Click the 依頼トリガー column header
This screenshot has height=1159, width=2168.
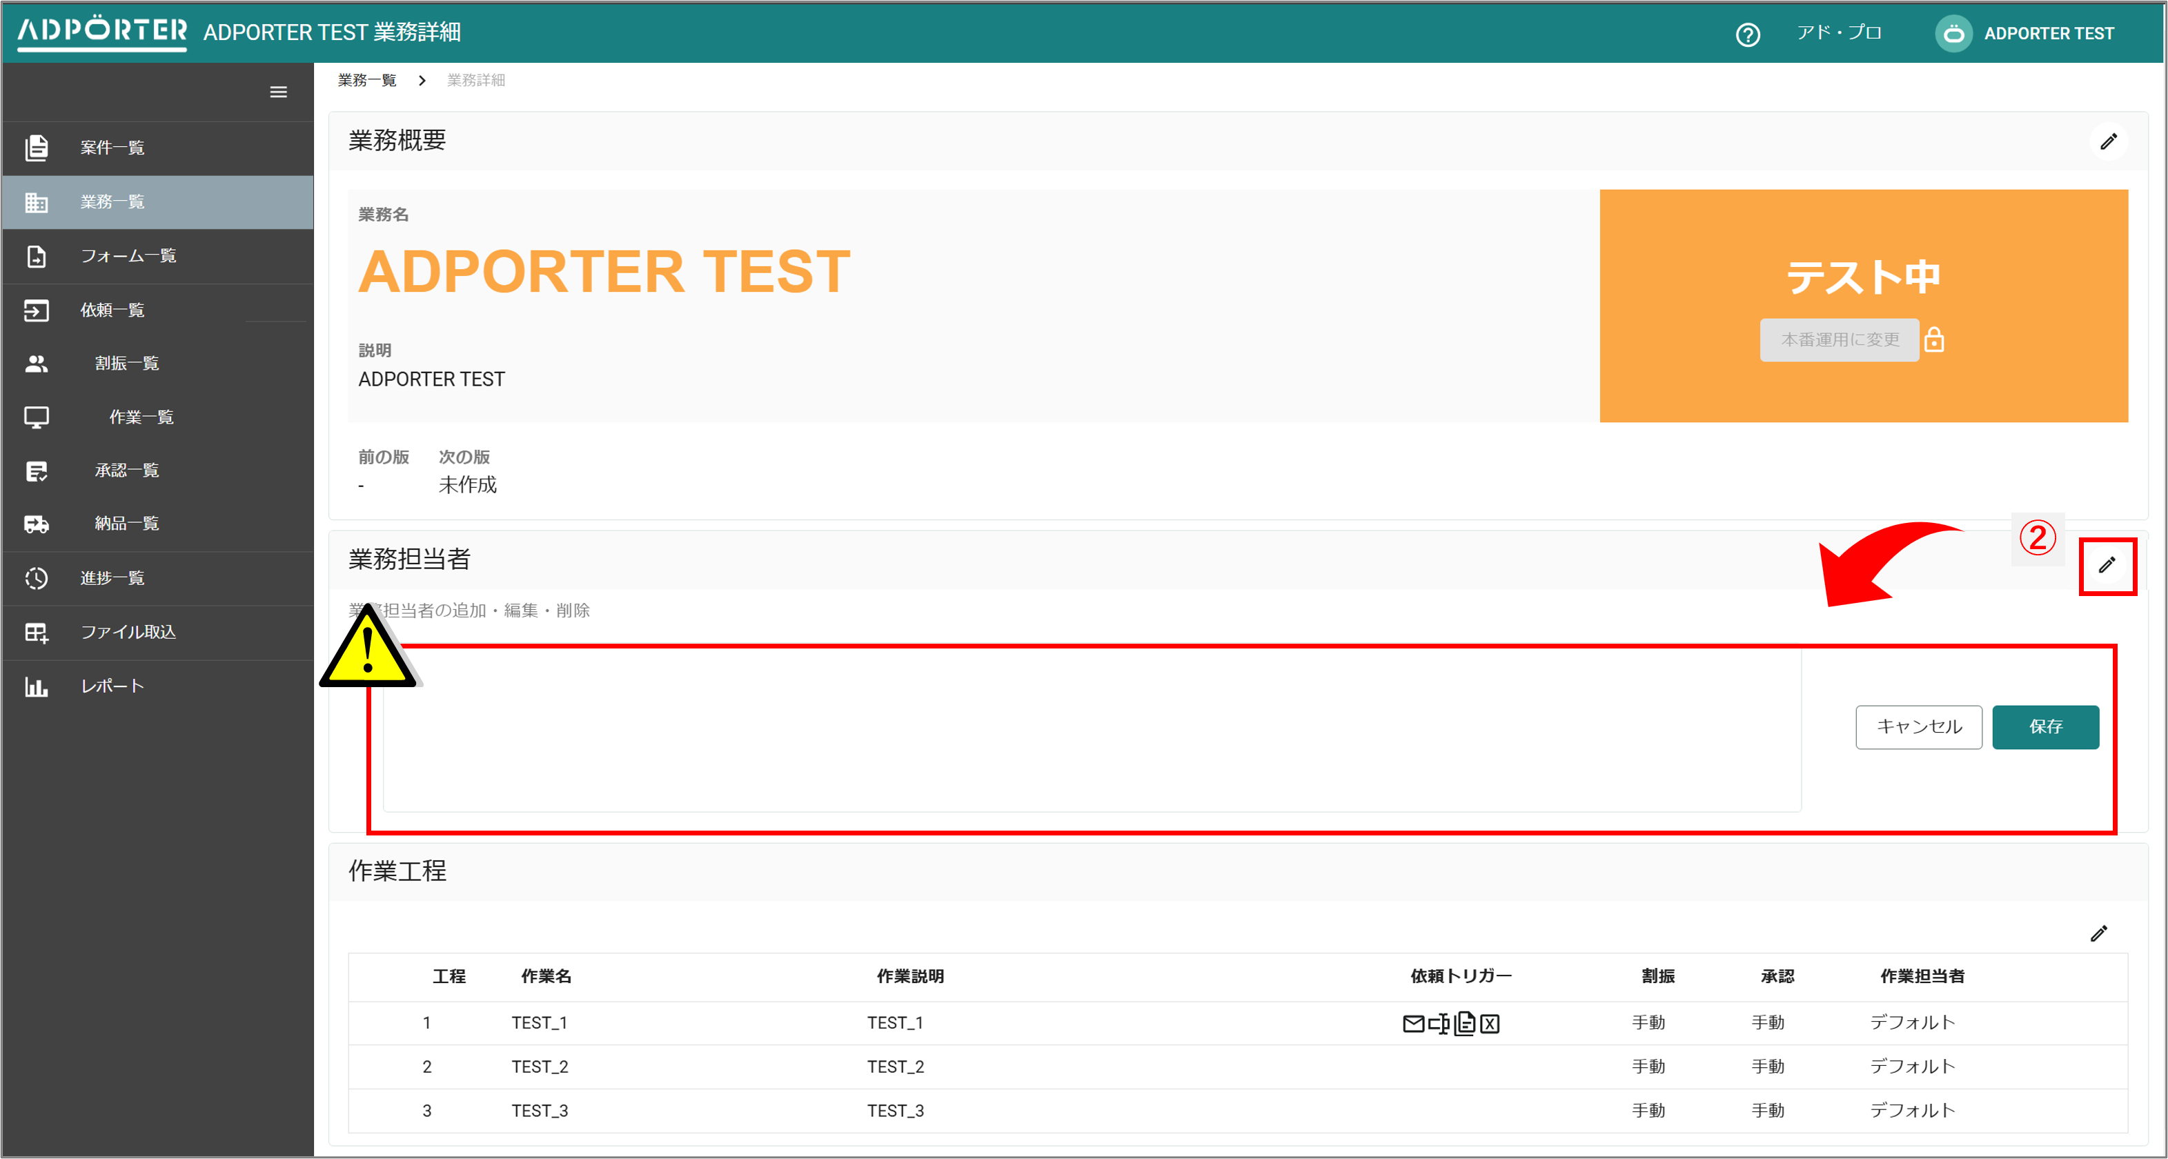(1461, 976)
